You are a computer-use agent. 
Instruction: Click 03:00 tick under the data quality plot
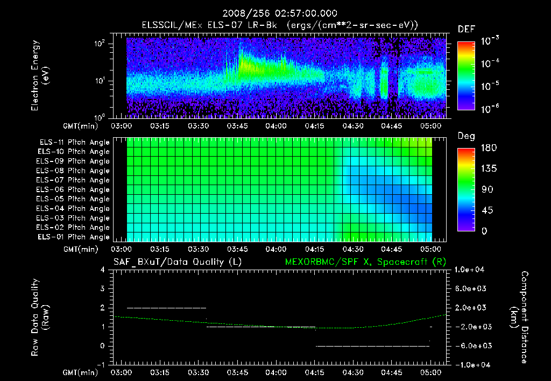(121, 372)
